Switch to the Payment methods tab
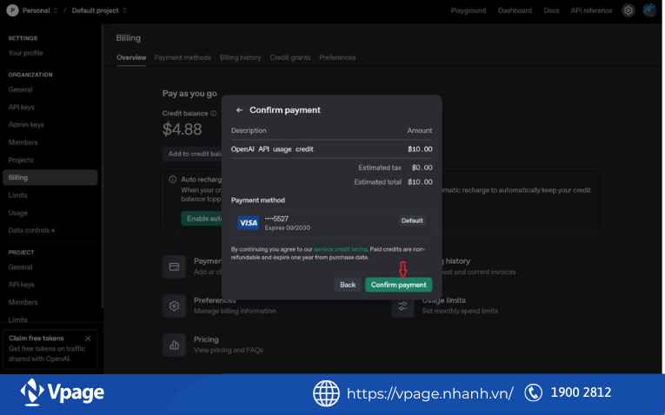 click(183, 57)
